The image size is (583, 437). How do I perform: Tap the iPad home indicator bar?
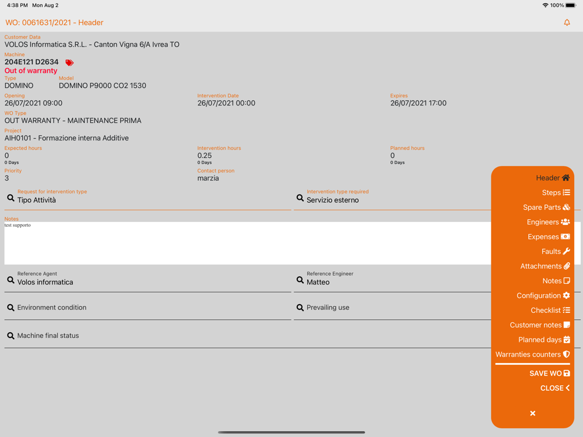[x=291, y=432]
